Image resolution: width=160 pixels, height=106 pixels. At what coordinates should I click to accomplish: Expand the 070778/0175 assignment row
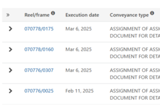tap(10, 29)
